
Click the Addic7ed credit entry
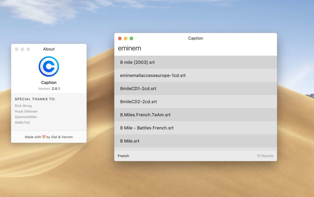(x=22, y=122)
